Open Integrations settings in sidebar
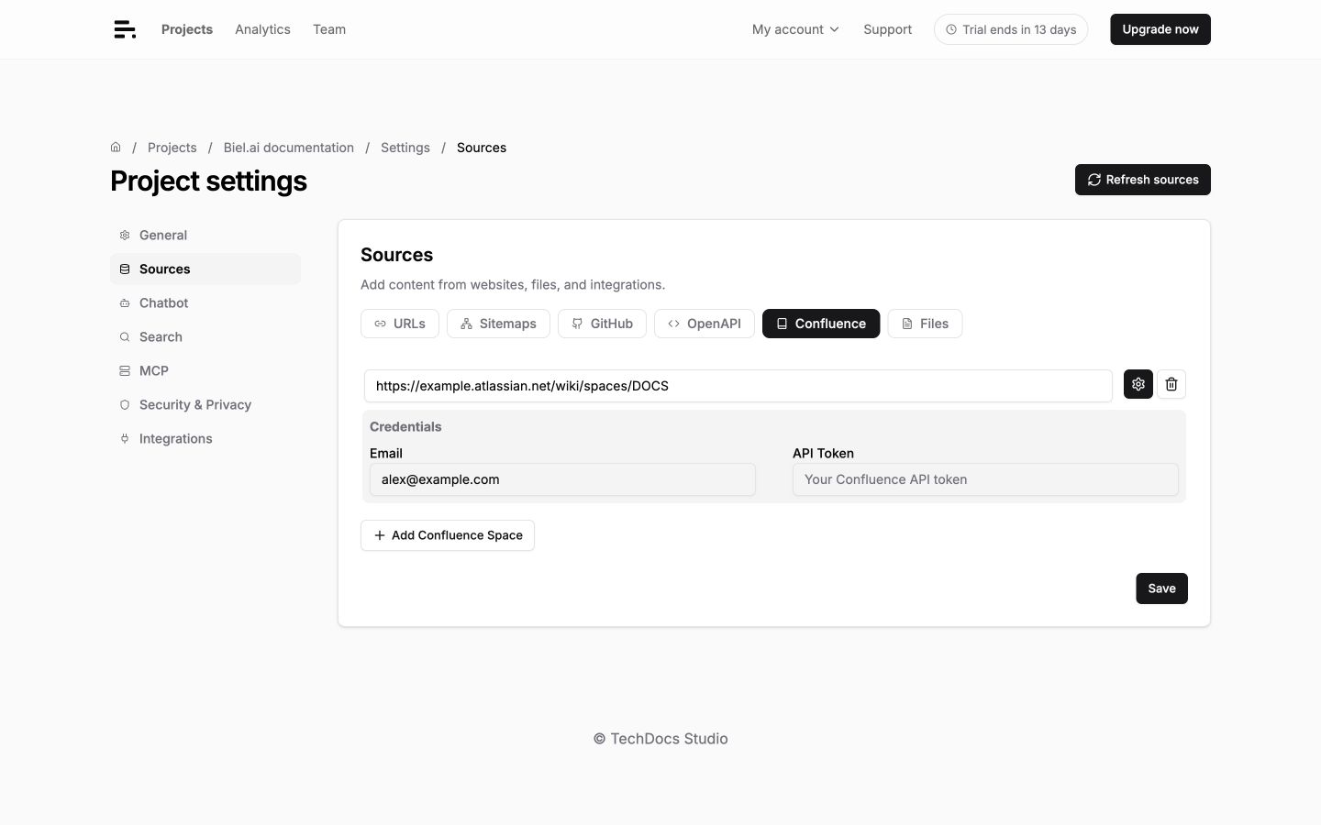The height and width of the screenshot is (825, 1321). click(x=205, y=438)
